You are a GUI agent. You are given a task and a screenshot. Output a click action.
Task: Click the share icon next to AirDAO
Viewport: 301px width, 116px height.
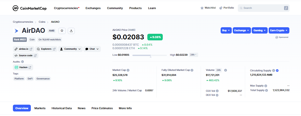[x=71, y=31]
